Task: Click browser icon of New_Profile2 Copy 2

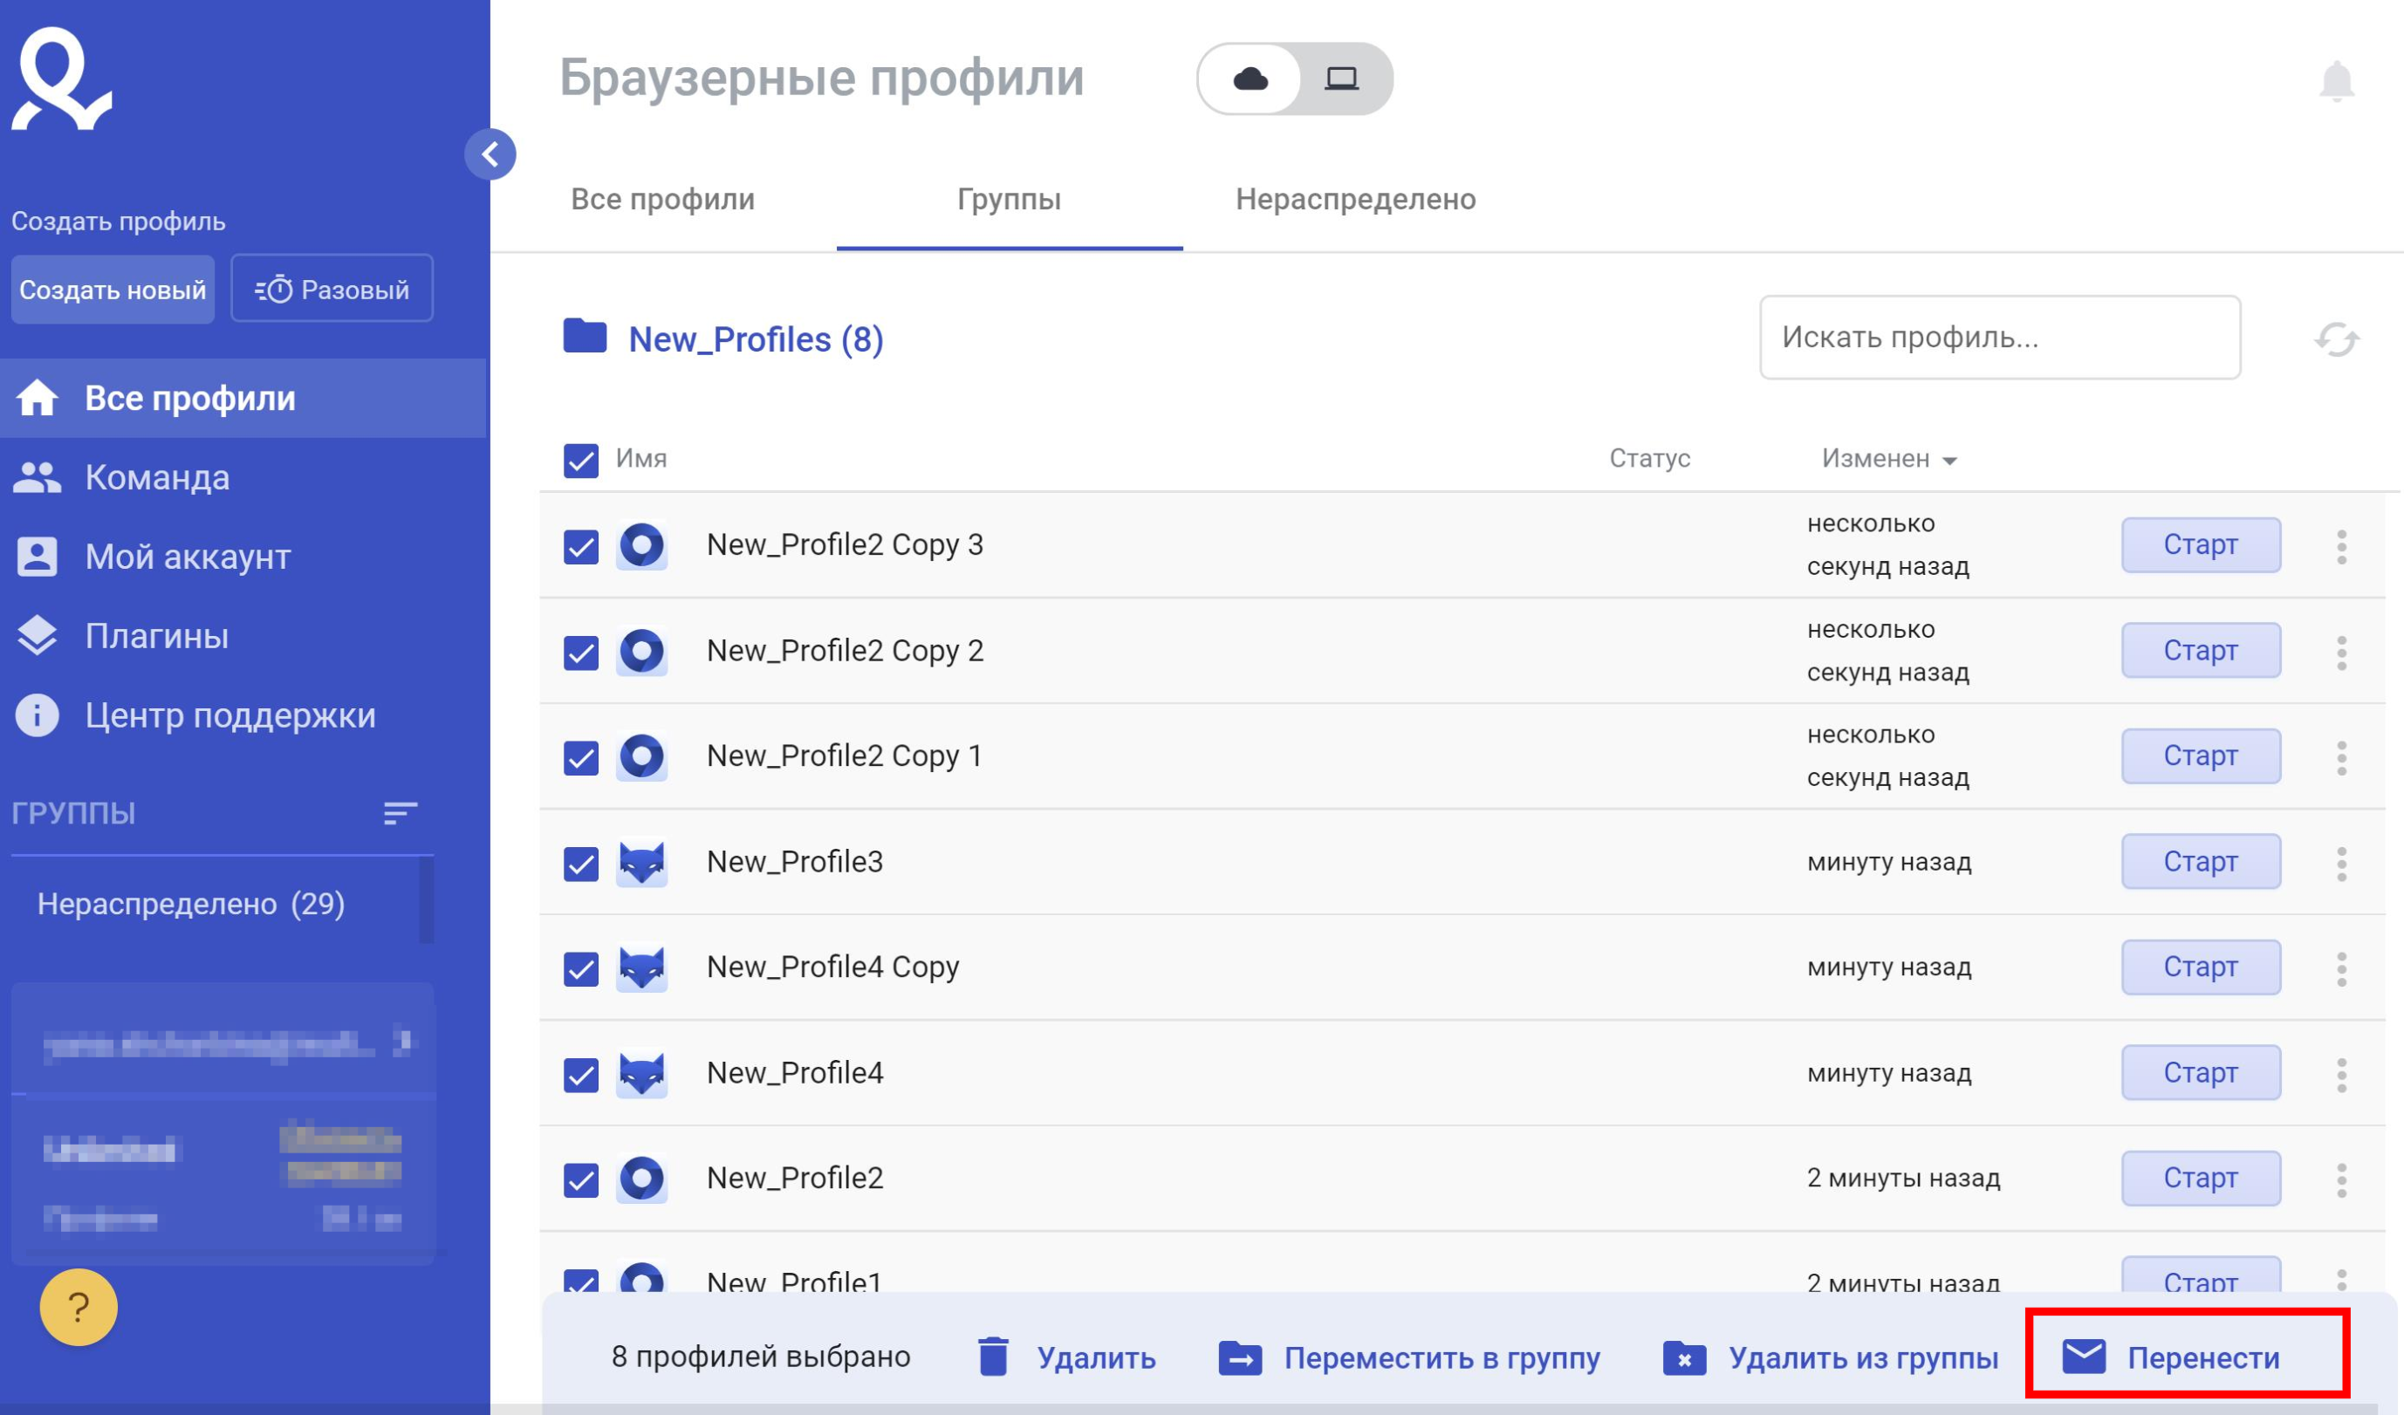Action: 642,653
